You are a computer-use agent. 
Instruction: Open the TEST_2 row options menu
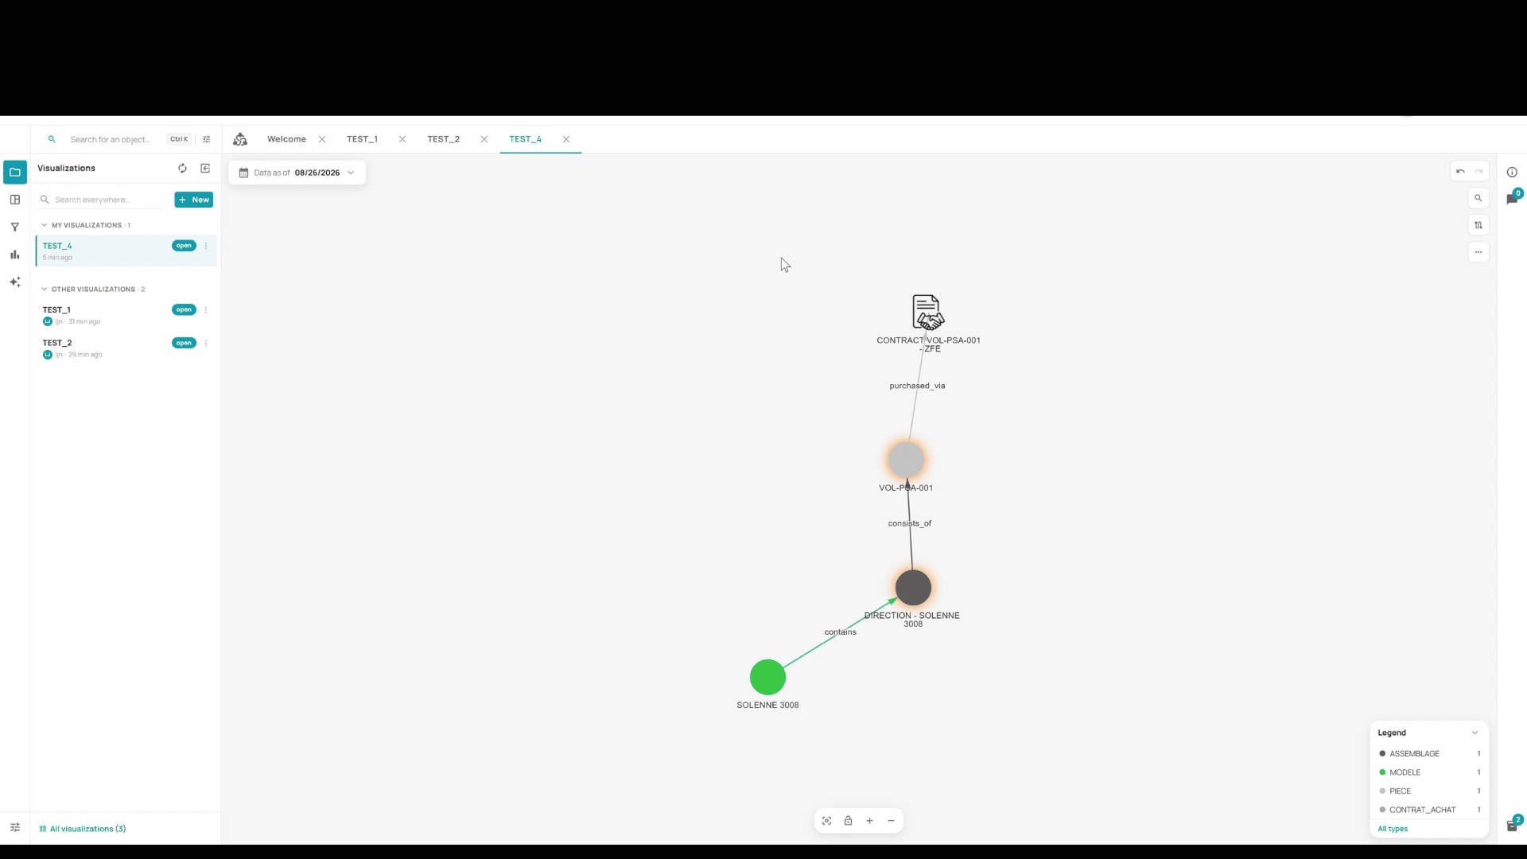(206, 344)
